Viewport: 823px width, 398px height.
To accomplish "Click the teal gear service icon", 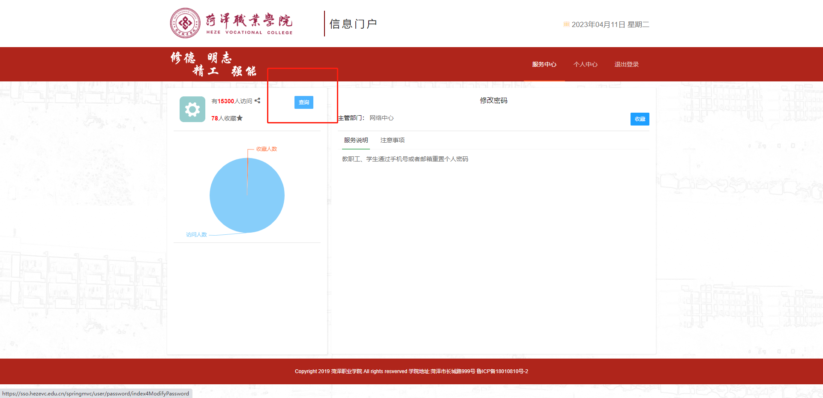I will coord(192,109).
